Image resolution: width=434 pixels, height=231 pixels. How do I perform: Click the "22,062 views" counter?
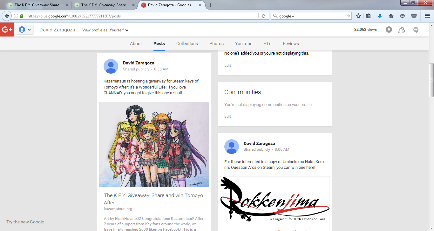pos(365,30)
